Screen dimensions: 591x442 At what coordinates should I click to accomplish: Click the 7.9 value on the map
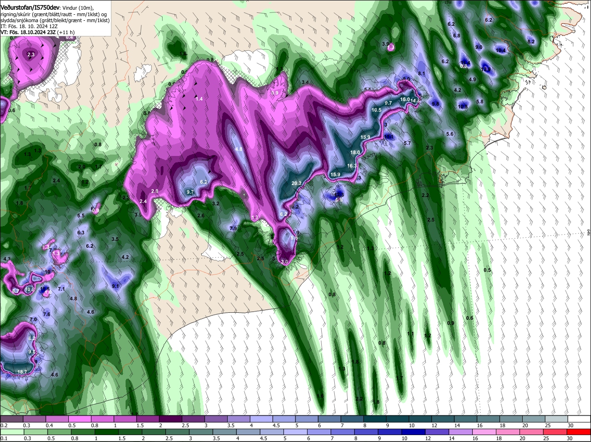233,228
